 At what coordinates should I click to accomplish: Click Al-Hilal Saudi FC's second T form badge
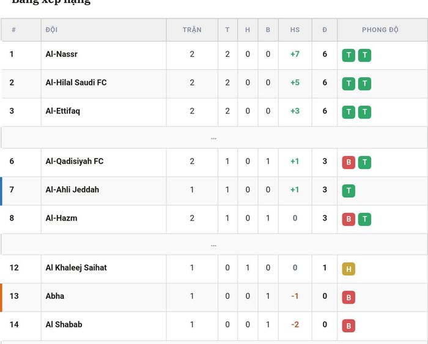(364, 84)
